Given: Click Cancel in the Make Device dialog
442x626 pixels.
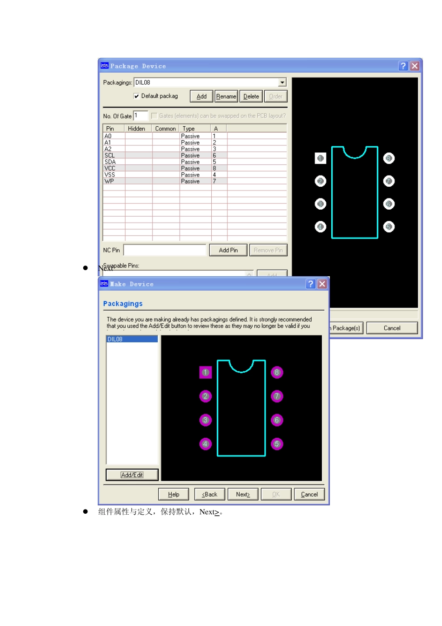Looking at the screenshot, I should [x=309, y=494].
